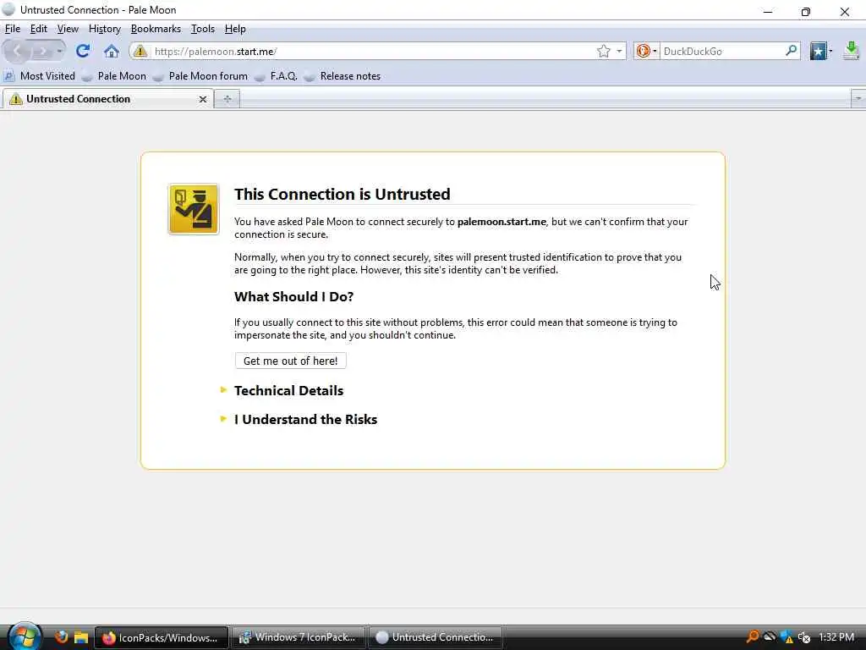
Task: Close the Untrusted Connection tab
Action: [203, 100]
